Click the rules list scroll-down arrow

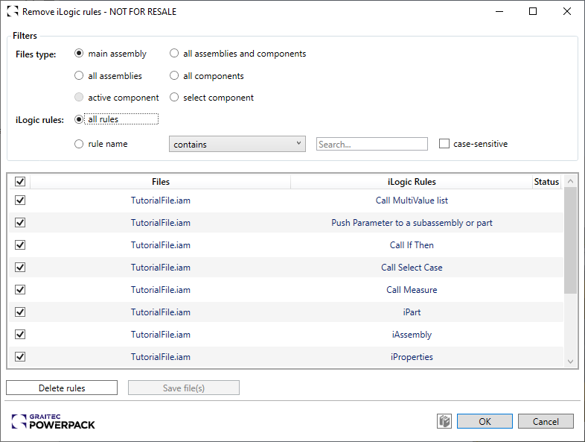coord(571,362)
